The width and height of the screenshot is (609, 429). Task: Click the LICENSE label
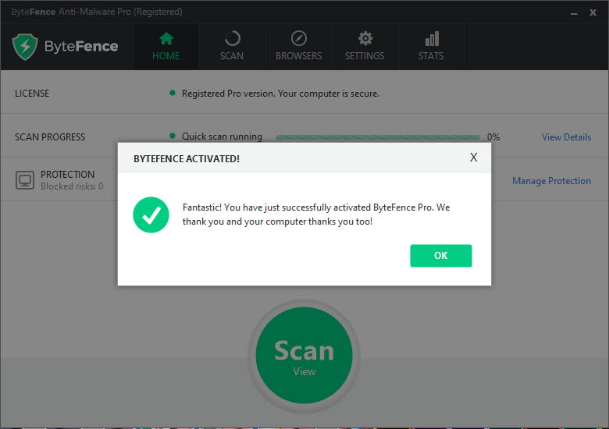point(32,94)
